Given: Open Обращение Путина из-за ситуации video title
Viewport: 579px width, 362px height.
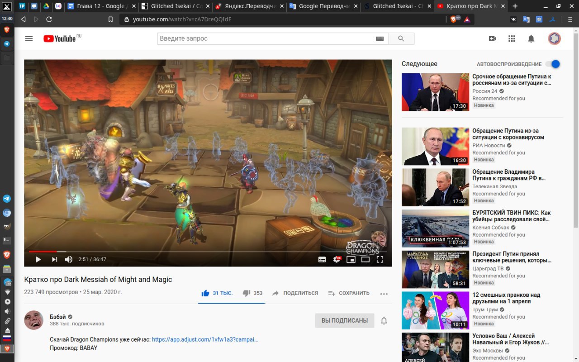Looking at the screenshot, I should 508,134.
